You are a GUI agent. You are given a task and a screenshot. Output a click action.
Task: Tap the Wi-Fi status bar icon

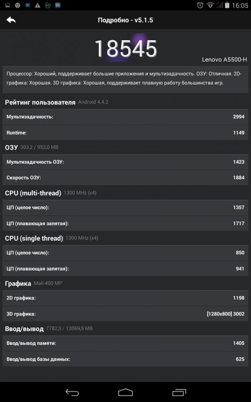[x=210, y=5]
